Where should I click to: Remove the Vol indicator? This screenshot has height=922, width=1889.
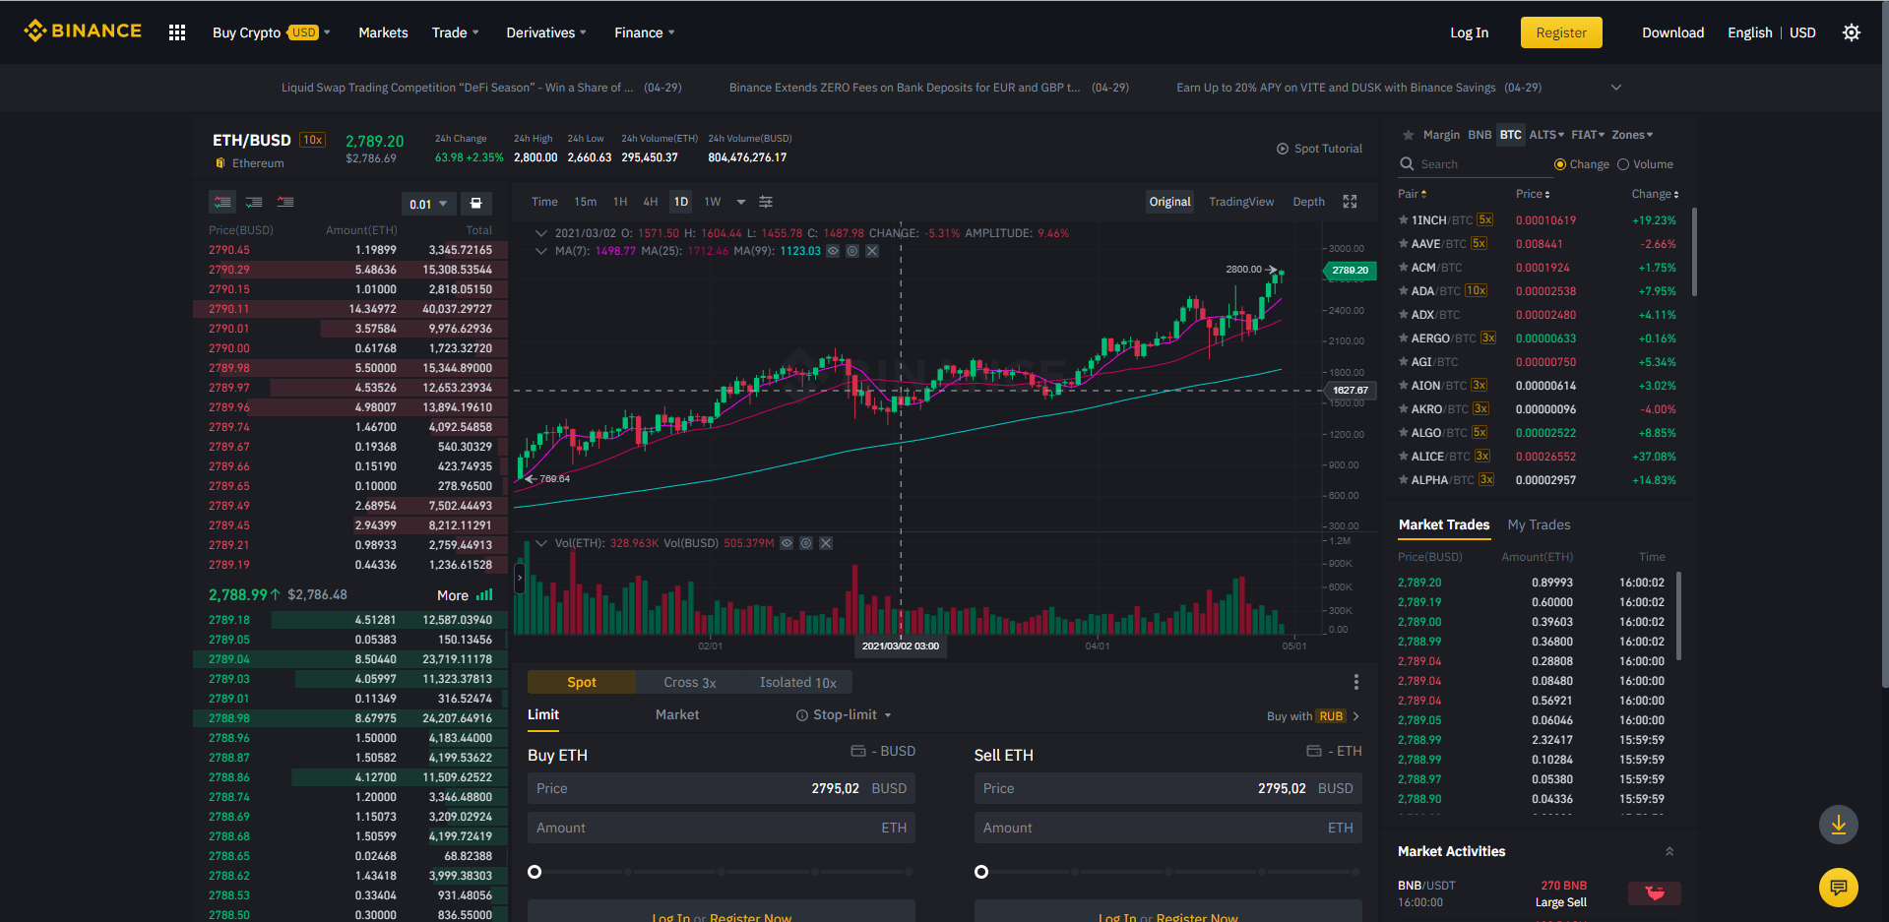[x=826, y=543]
